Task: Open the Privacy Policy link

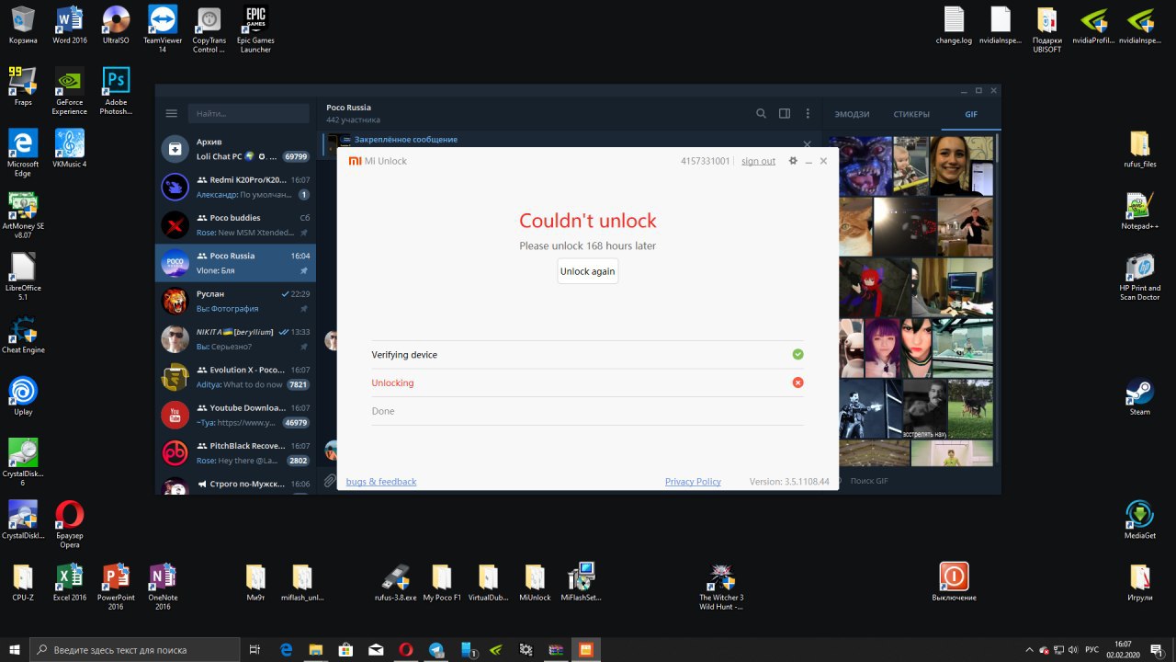Action: click(x=693, y=482)
